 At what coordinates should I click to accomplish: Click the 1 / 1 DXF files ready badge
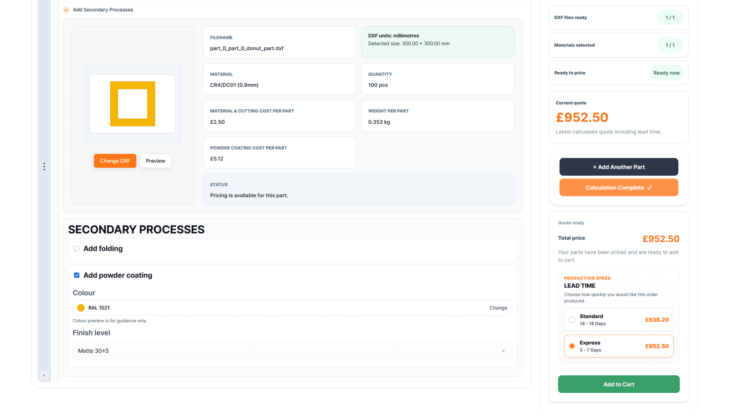(670, 17)
